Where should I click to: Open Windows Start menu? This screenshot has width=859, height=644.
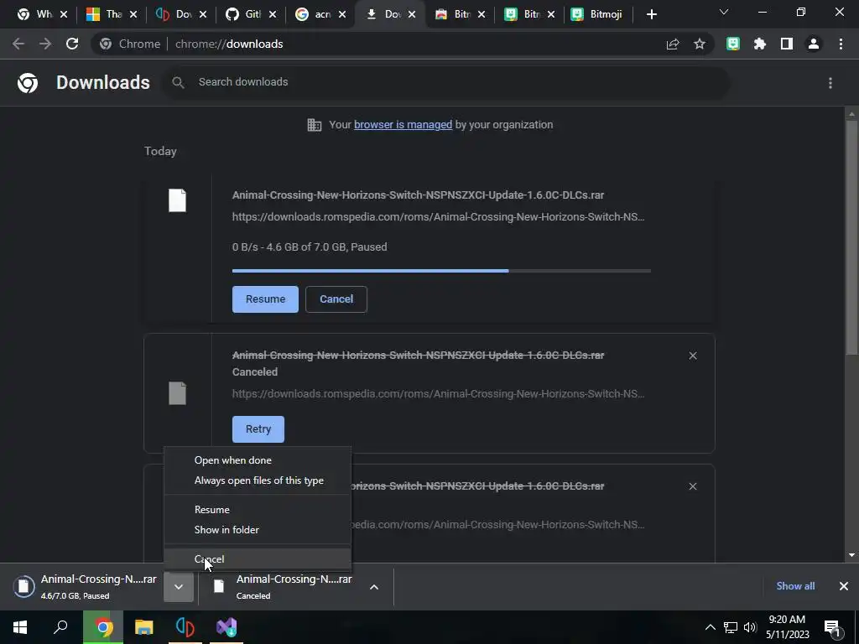coord(20,627)
